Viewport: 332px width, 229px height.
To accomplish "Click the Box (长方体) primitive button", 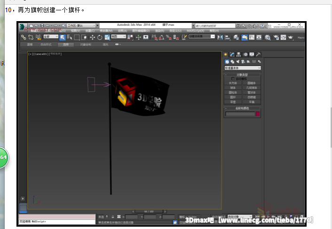I will click(233, 83).
